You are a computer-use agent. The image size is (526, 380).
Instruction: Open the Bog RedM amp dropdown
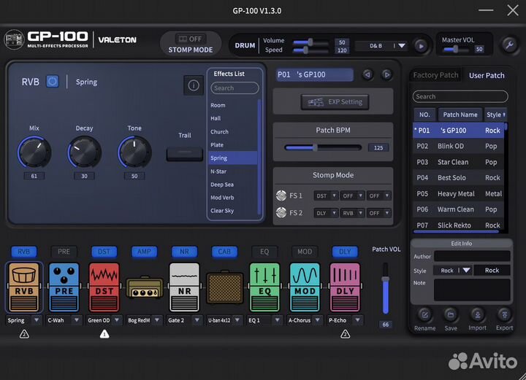(x=144, y=320)
